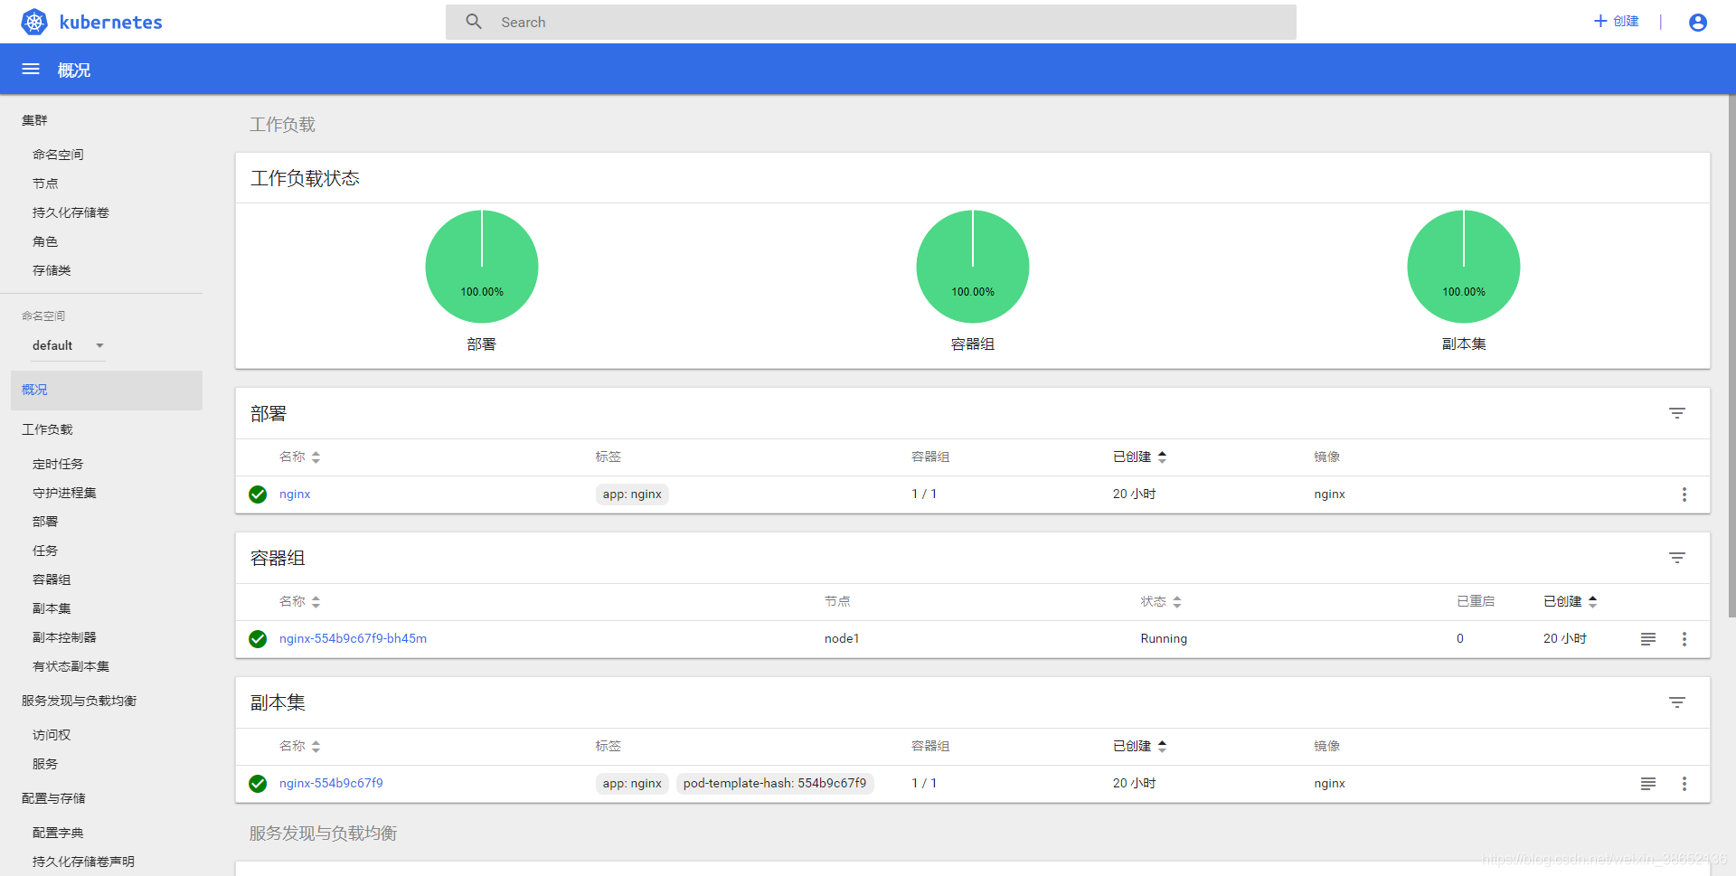Sort 部署 table by 名称
1736x876 pixels.
tap(299, 457)
